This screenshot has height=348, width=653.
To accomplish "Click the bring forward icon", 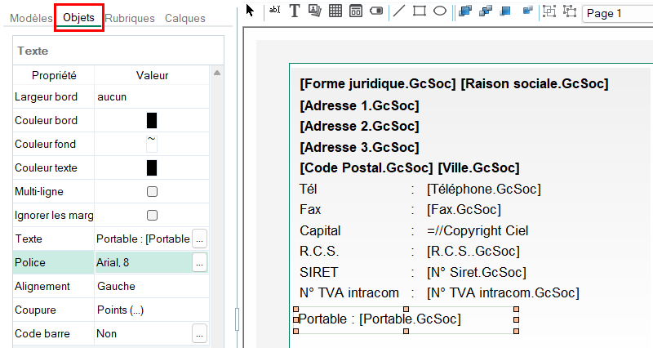I will coord(485,11).
